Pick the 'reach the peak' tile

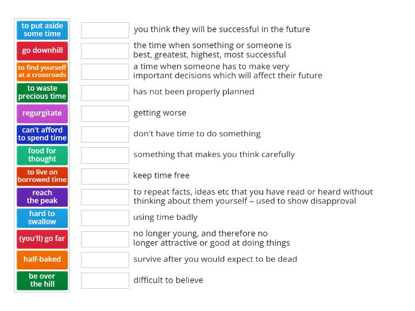point(42,197)
